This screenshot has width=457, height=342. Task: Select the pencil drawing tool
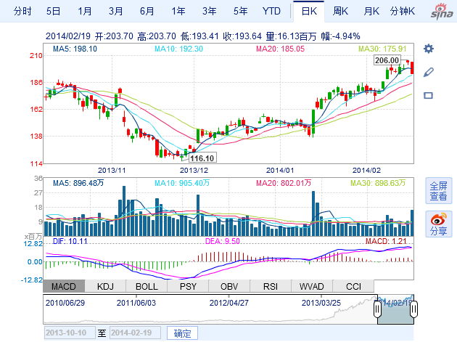pyautogui.click(x=428, y=72)
